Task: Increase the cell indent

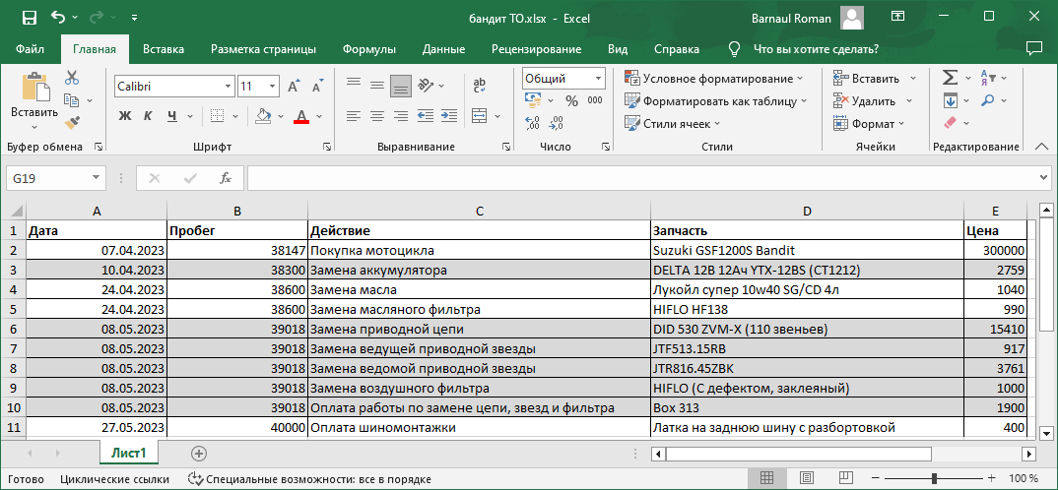Action: (x=448, y=115)
